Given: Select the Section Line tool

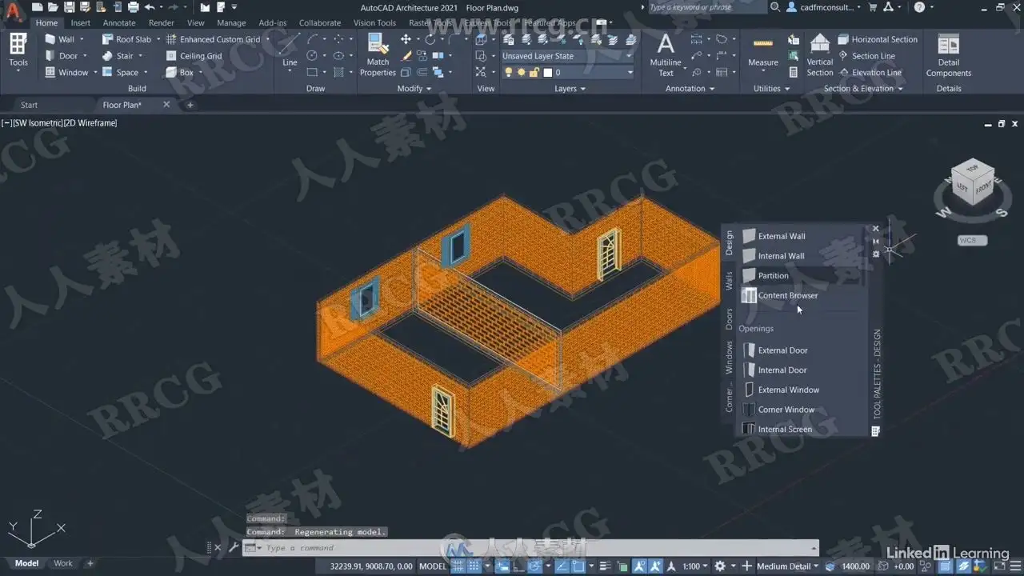Looking at the screenshot, I should pos(866,56).
